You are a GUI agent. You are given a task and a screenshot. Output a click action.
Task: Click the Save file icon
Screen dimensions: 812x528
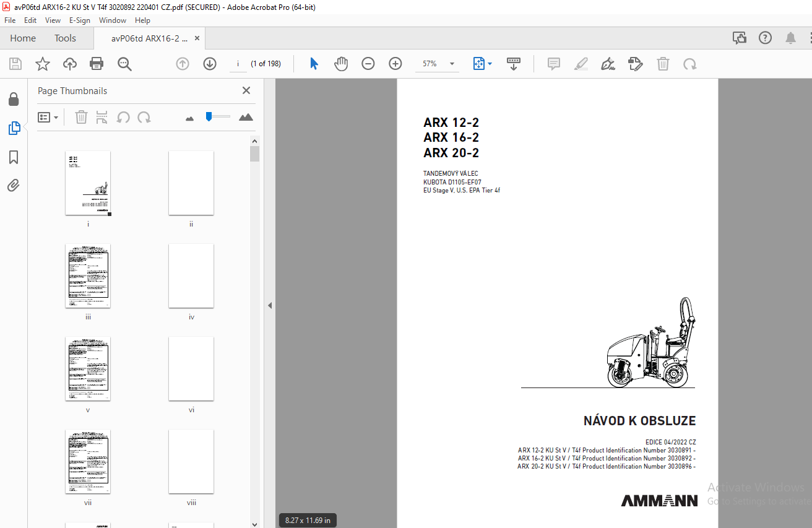pos(15,64)
